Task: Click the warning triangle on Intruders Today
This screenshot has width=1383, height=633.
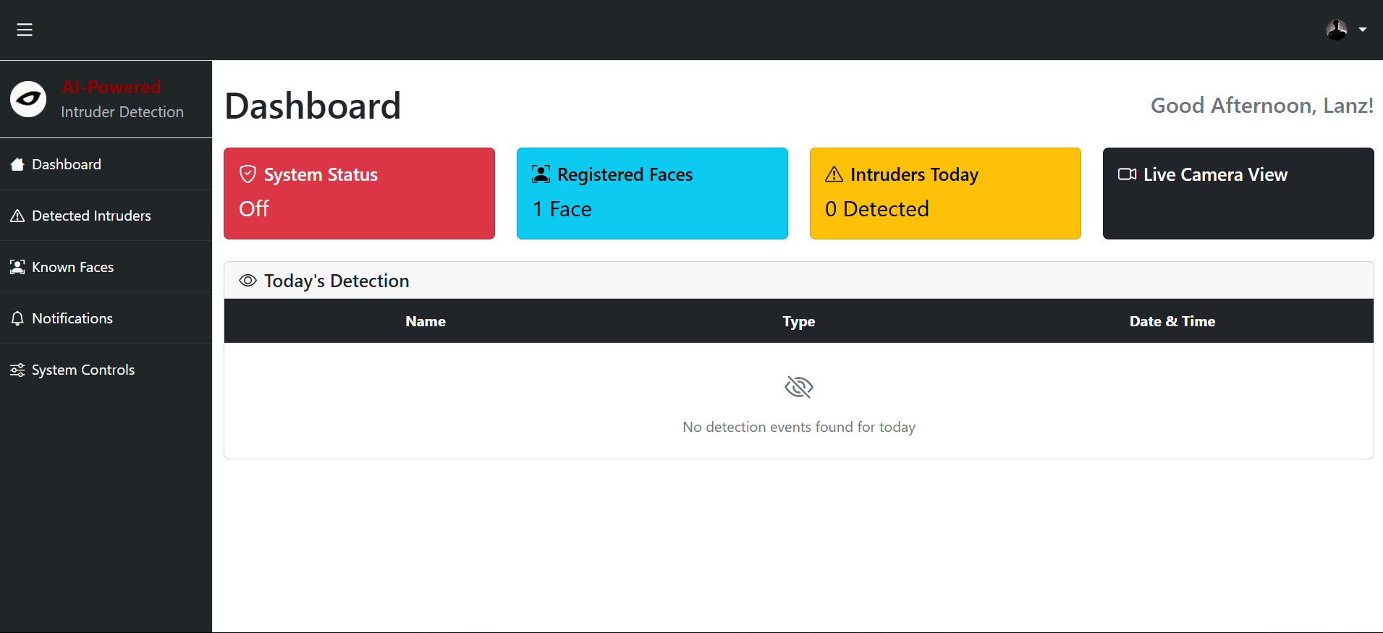Action: click(x=834, y=174)
